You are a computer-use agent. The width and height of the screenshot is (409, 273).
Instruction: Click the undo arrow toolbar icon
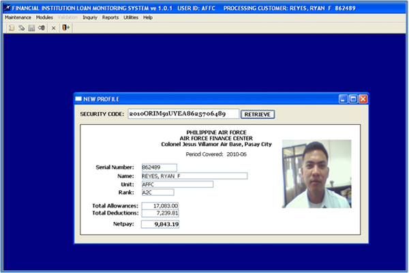pos(41,27)
